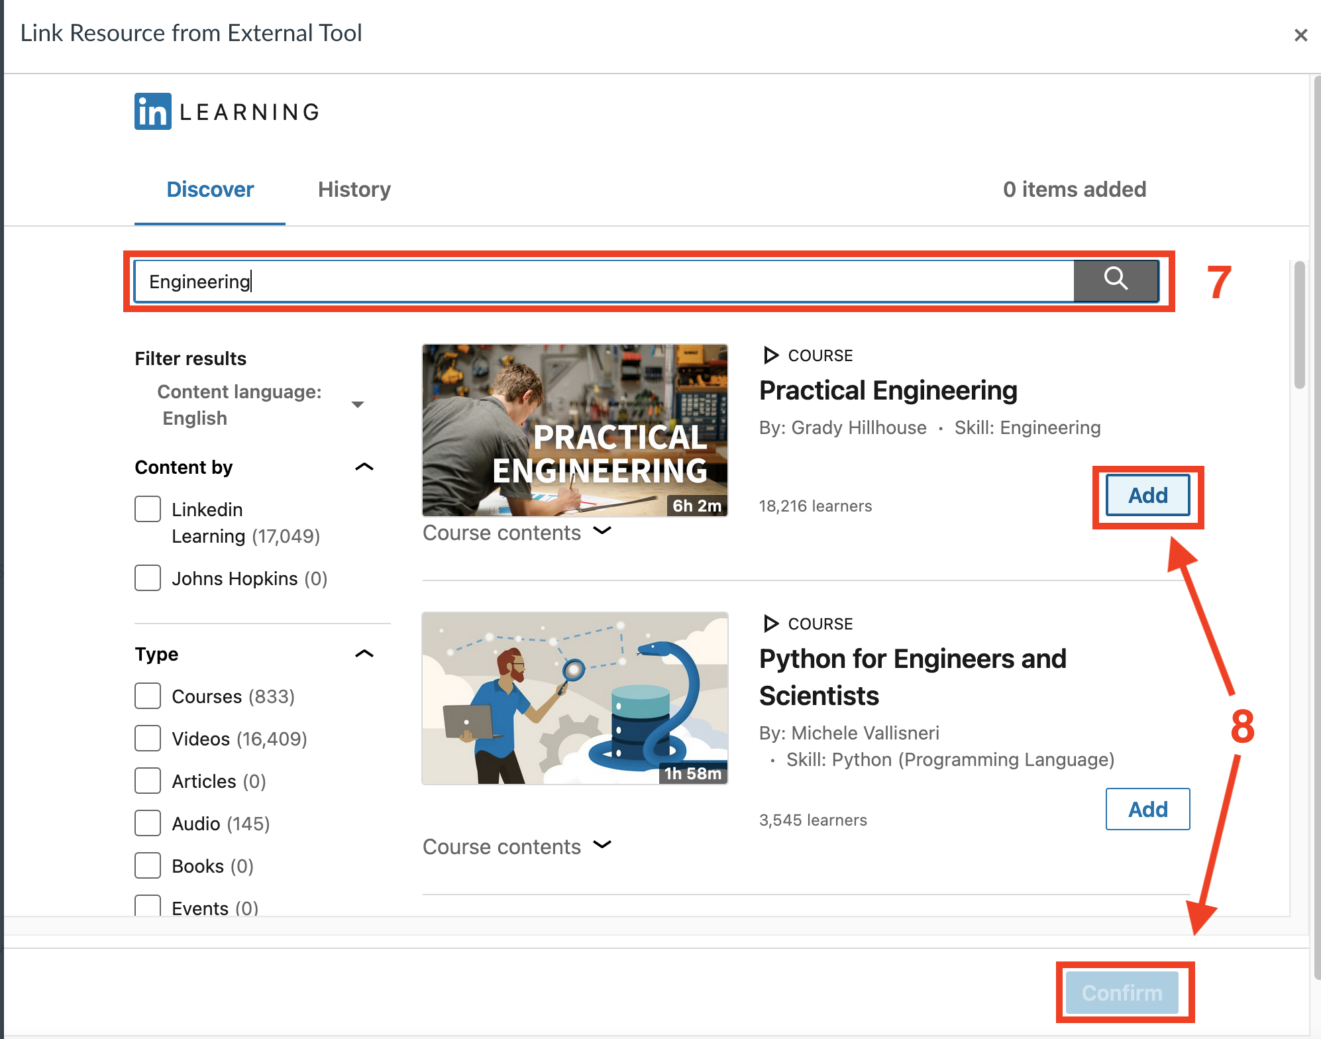Open the Content language dropdown
Viewport: 1321px width, 1039px height.
[x=261, y=405]
